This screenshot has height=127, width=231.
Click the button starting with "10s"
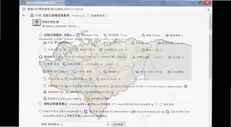(x=118, y=124)
